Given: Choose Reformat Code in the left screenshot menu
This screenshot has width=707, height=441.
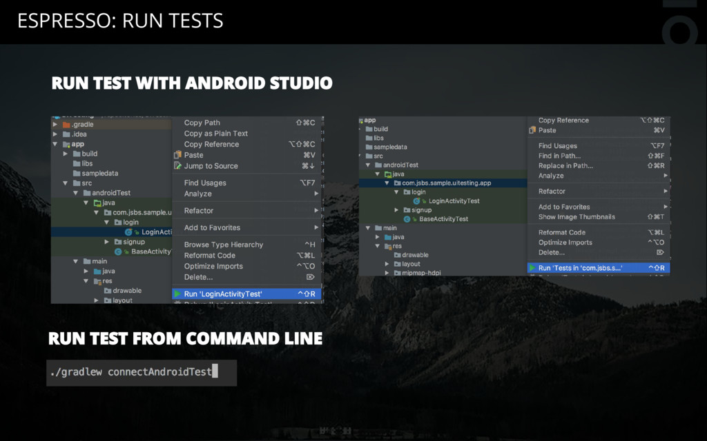Looking at the screenshot, I should [x=246, y=255].
